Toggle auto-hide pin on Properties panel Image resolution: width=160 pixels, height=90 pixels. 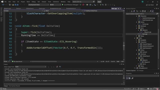[x=156, y=73]
